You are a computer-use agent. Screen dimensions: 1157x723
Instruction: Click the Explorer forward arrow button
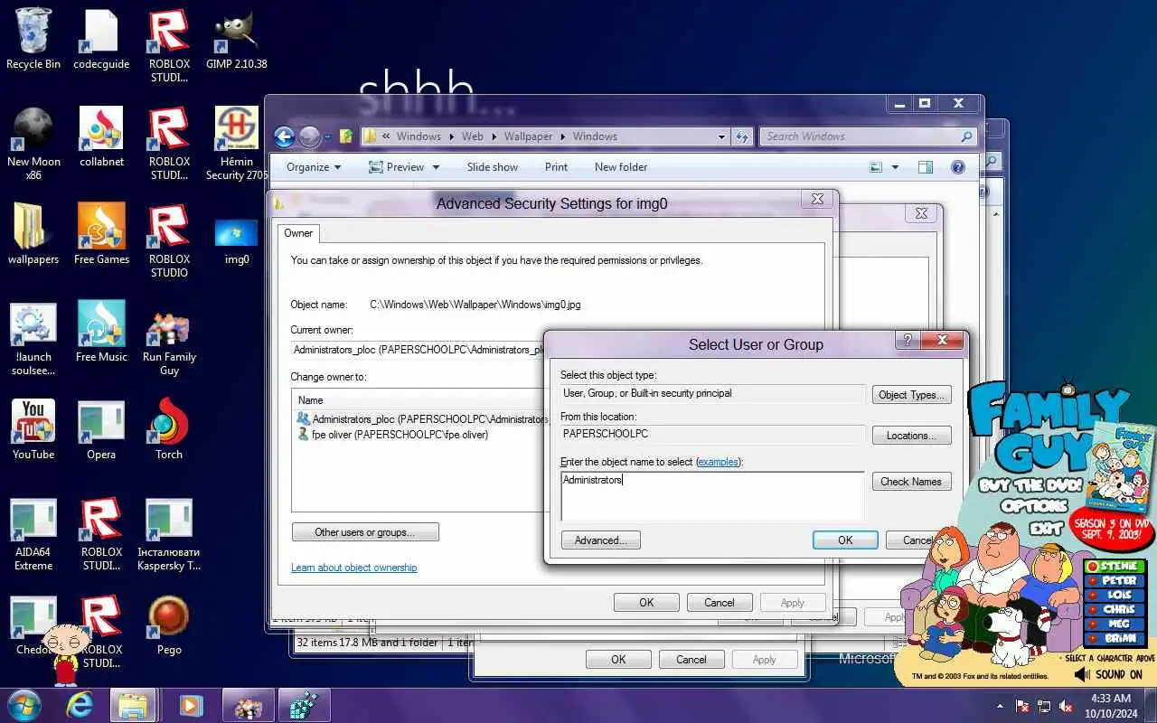309,136
